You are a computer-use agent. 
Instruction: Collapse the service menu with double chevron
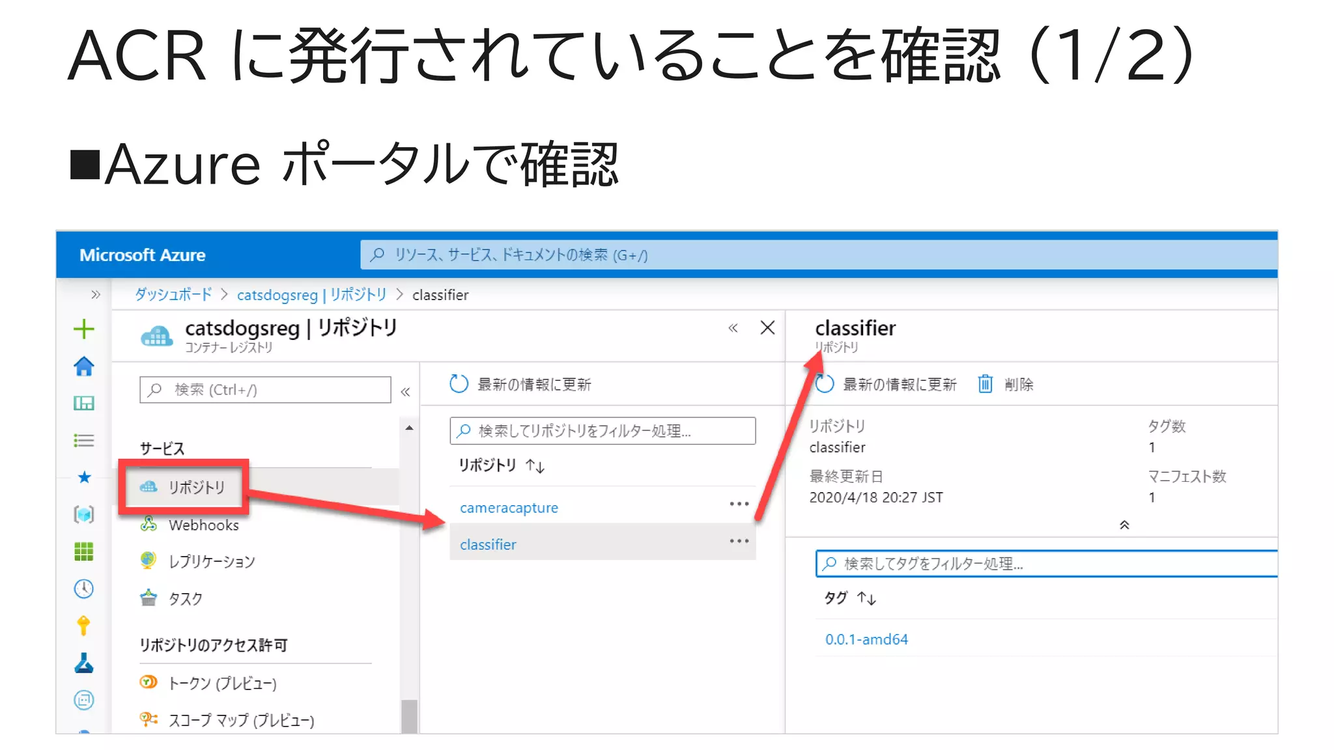click(x=405, y=391)
